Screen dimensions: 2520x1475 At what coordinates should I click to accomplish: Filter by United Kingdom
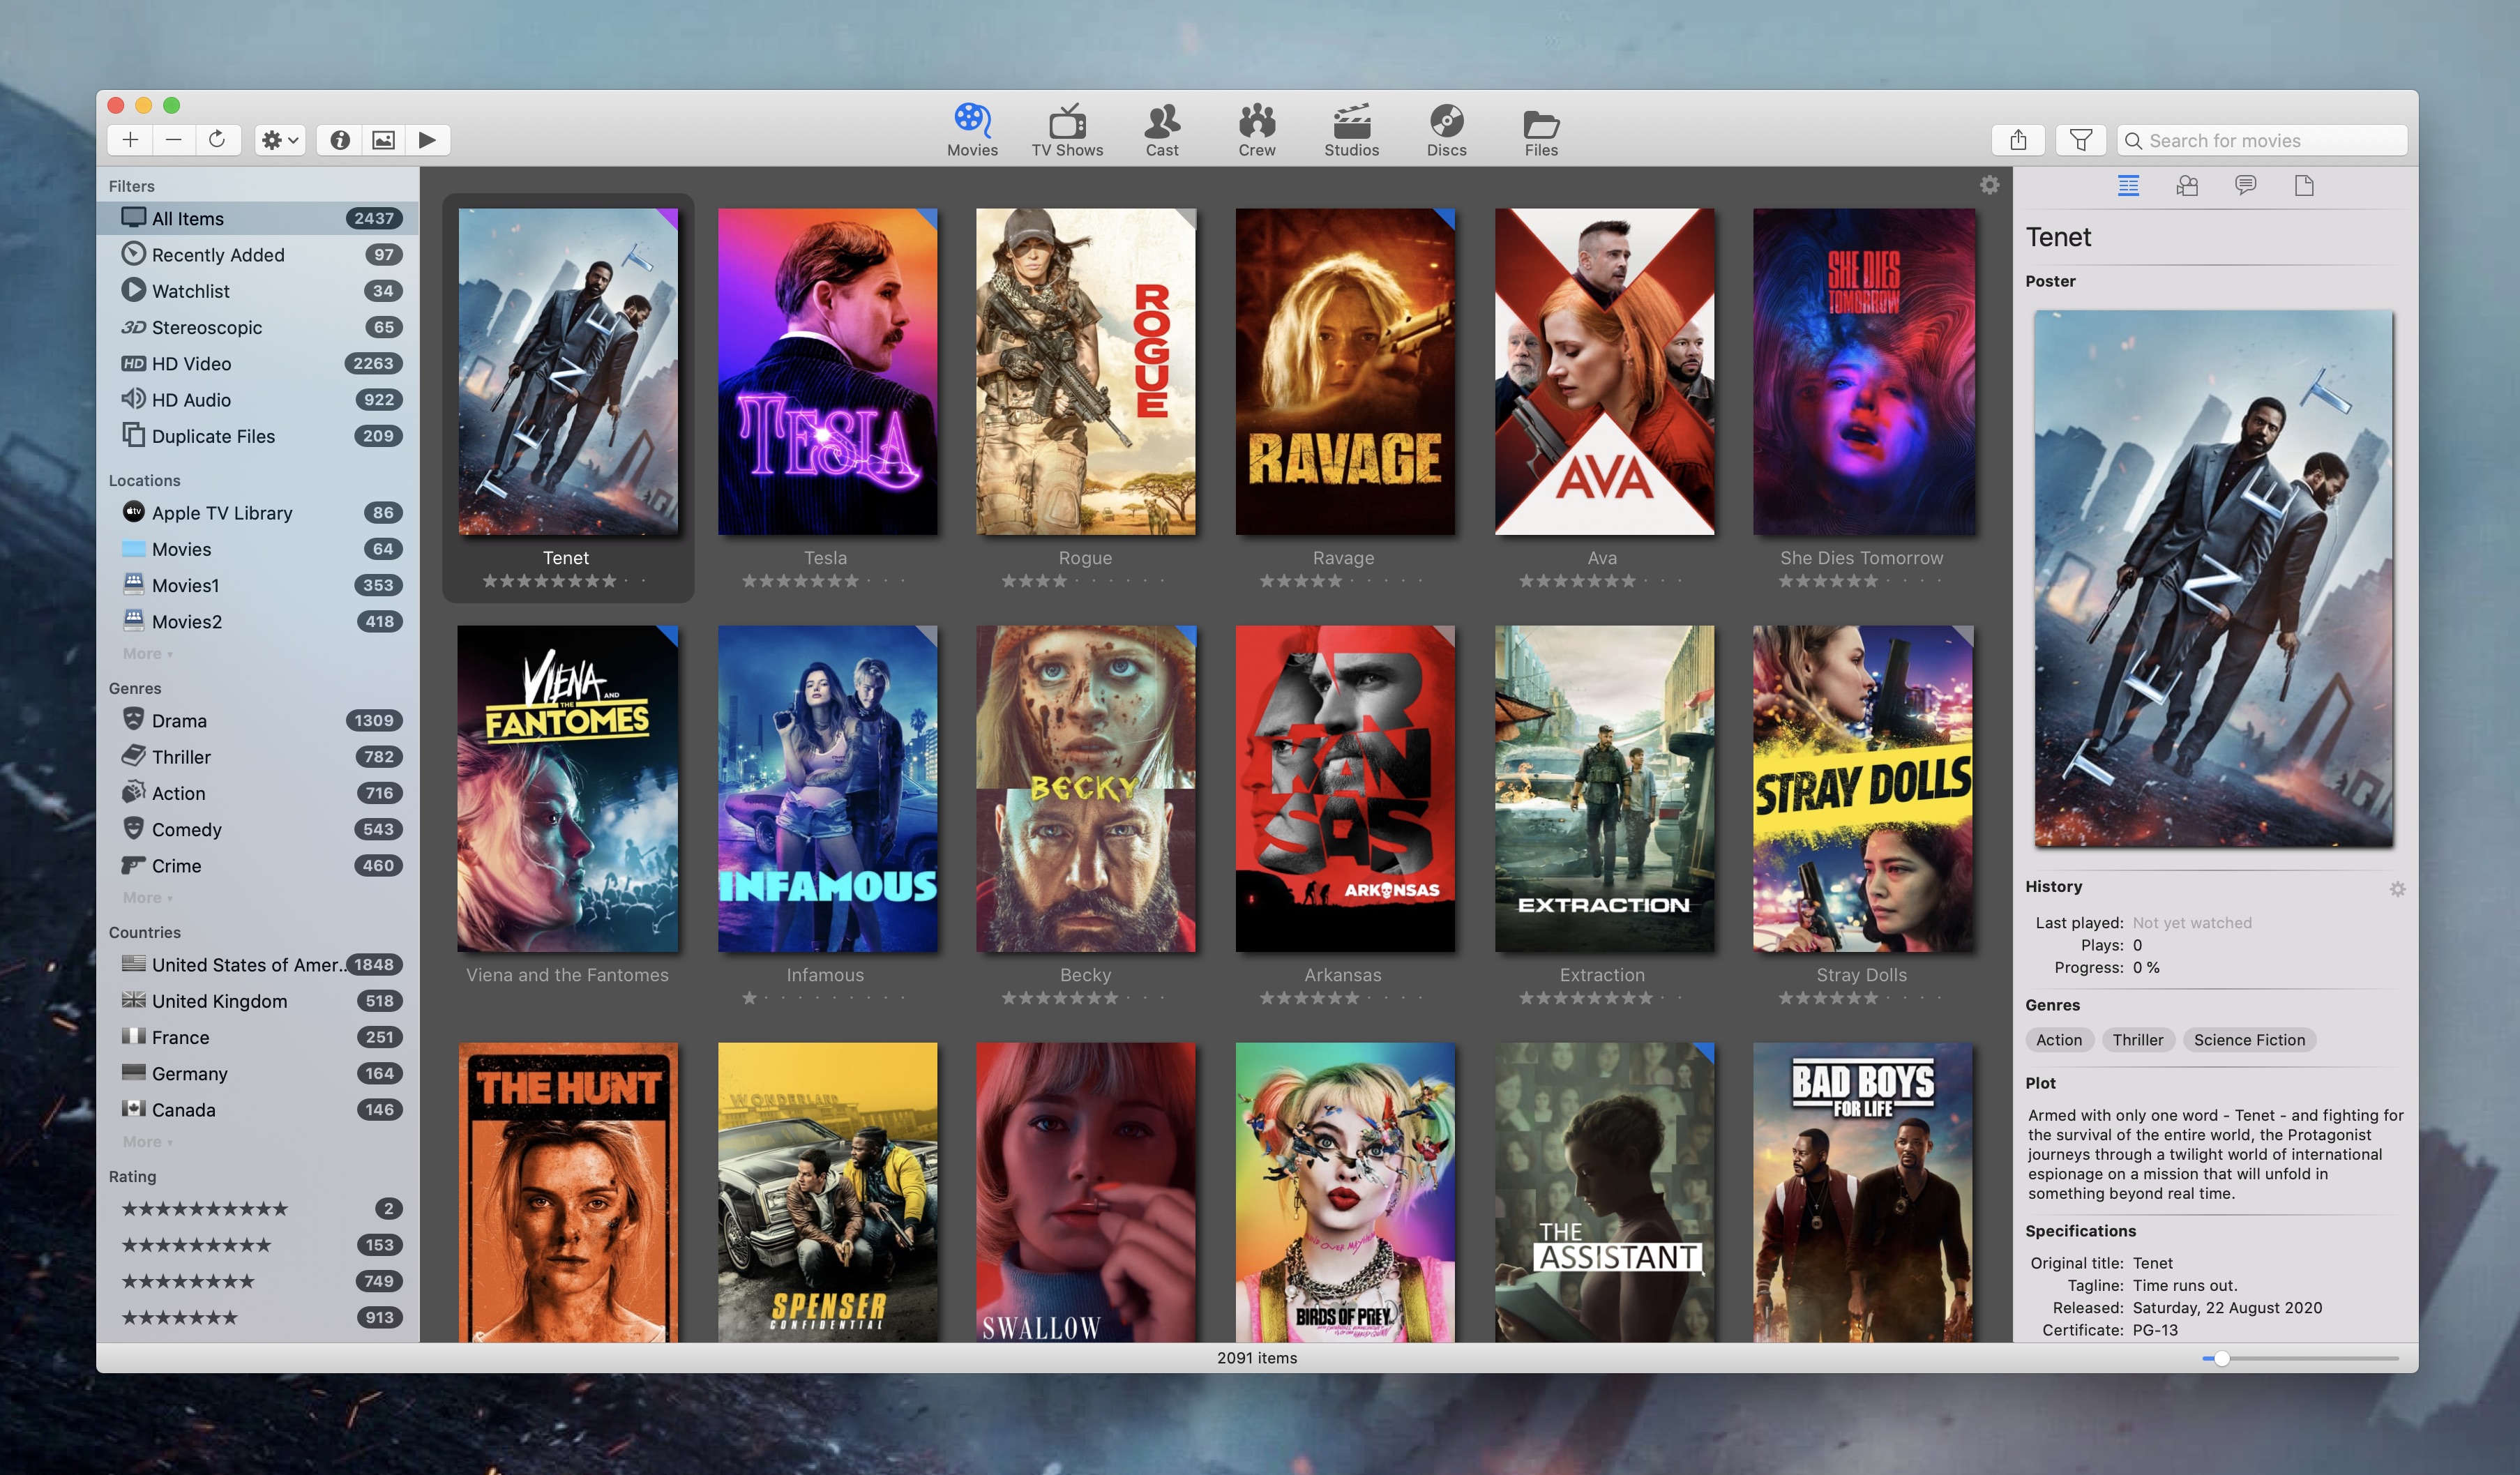[257, 1001]
